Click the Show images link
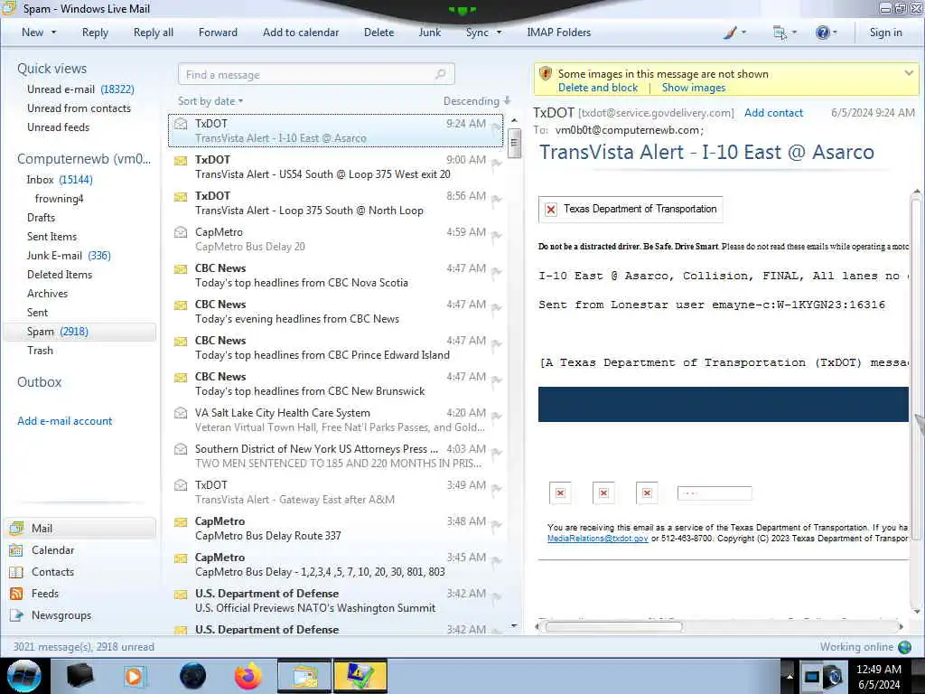925x694 pixels. (x=693, y=88)
